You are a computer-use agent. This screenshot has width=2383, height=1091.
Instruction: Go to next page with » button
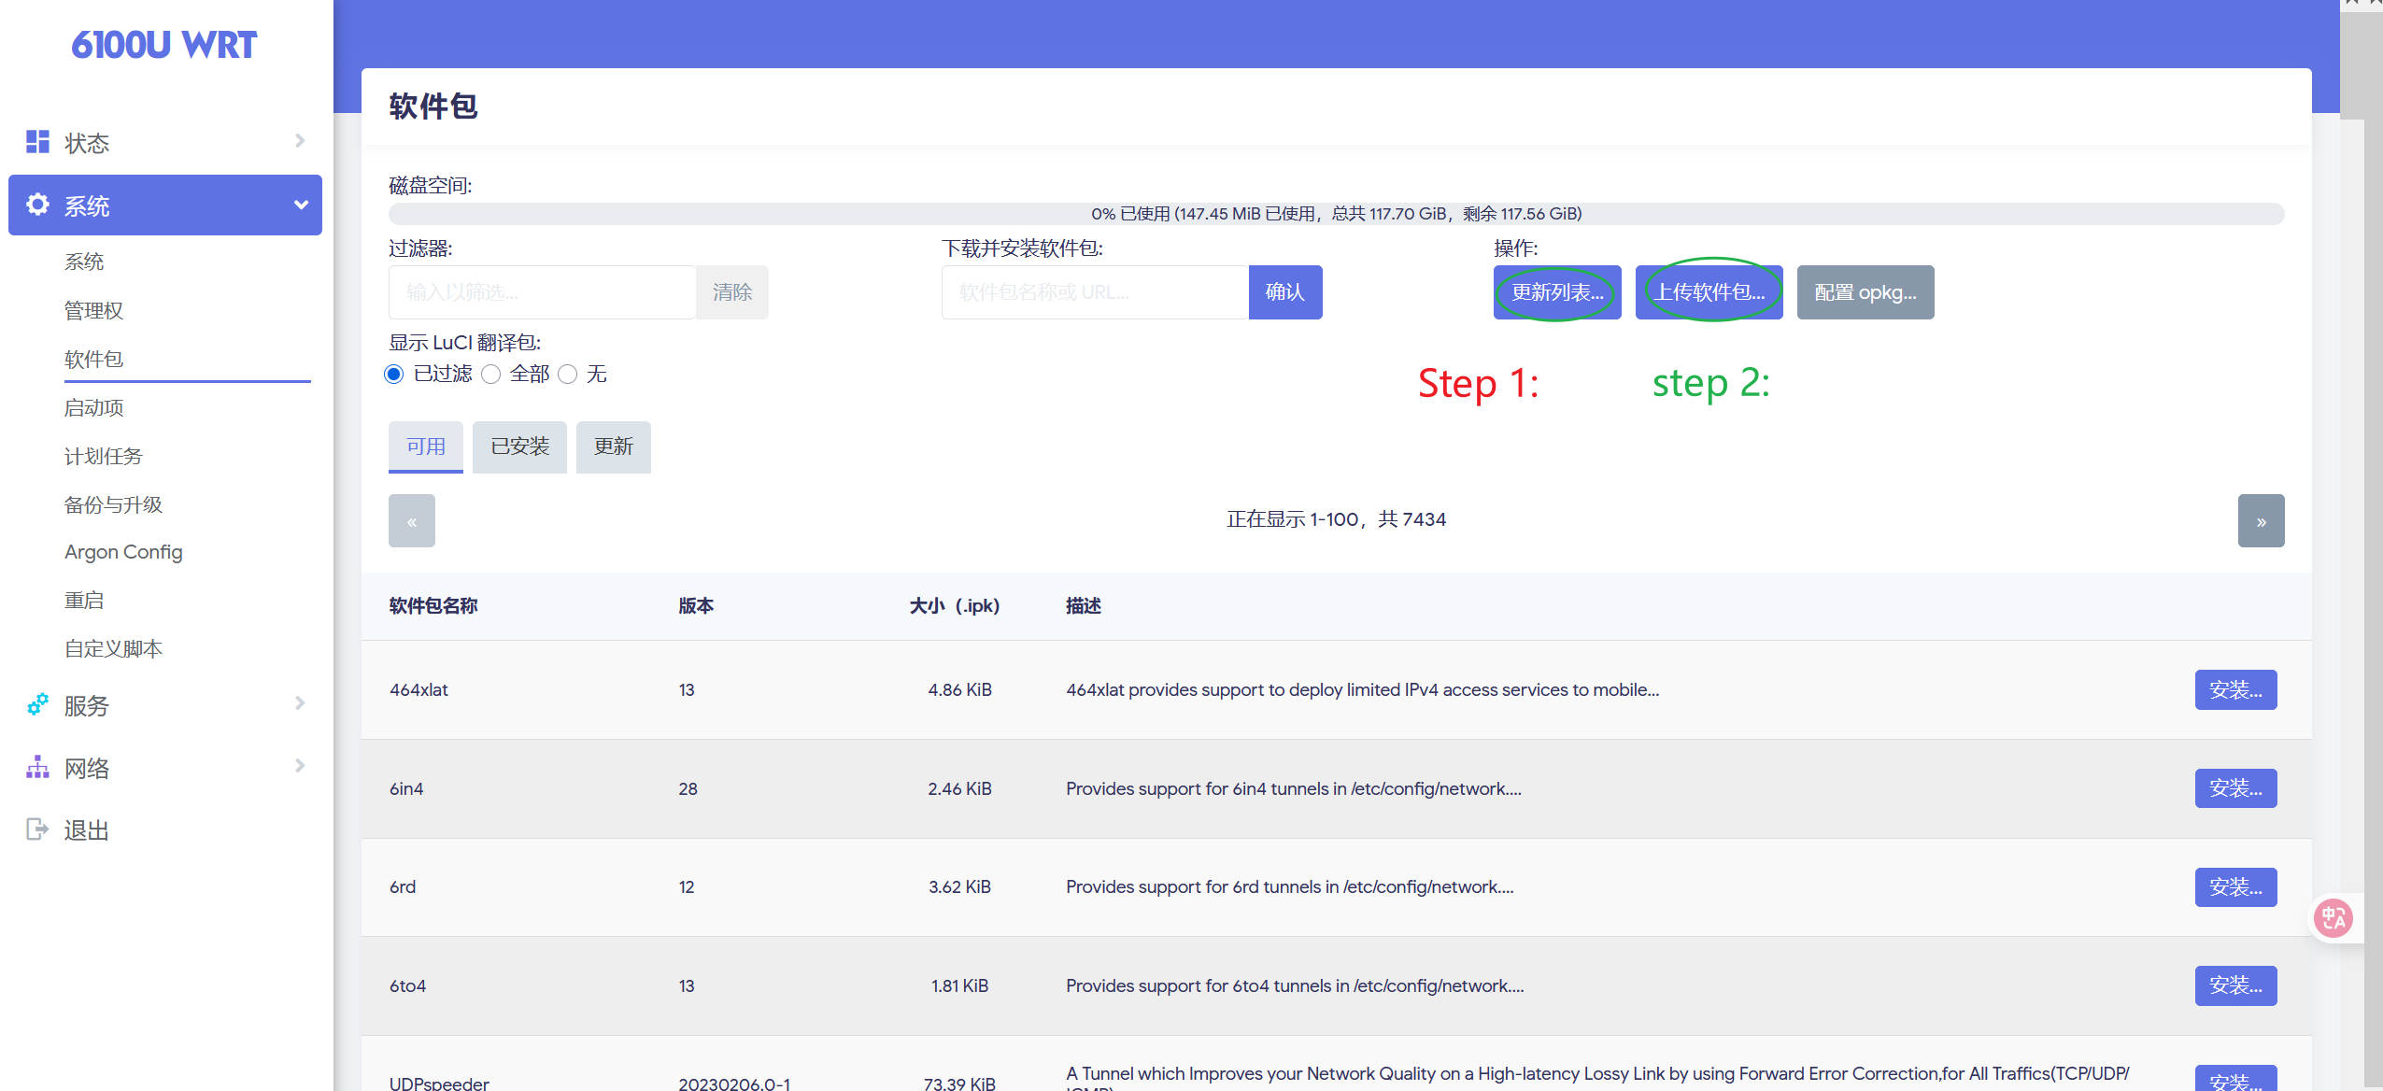(2261, 521)
